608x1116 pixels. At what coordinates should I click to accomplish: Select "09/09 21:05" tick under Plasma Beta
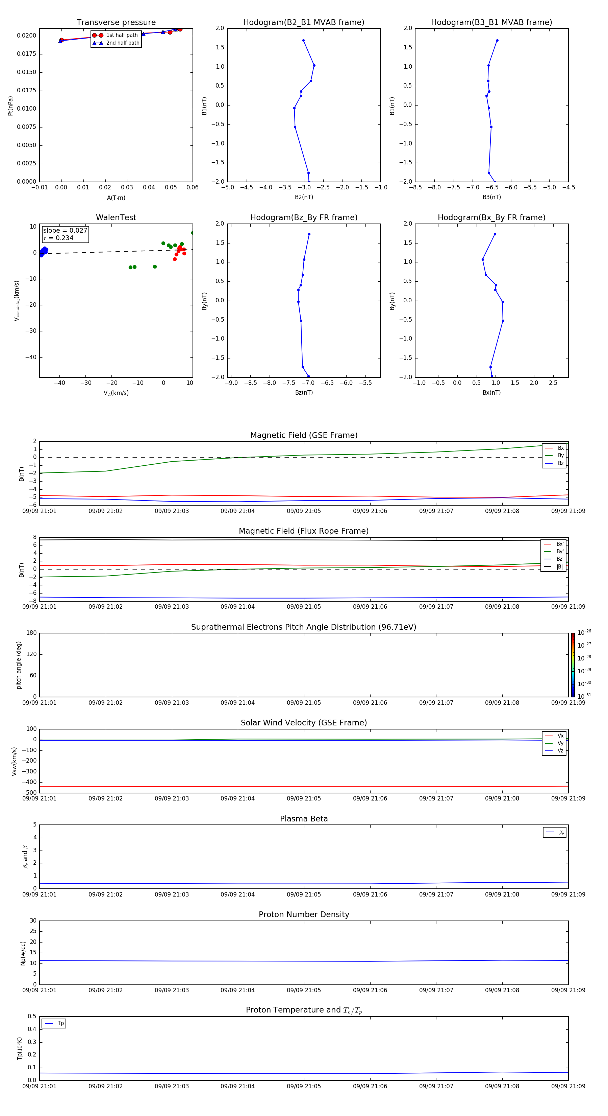304,894
